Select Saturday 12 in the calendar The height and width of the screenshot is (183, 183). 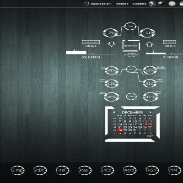click(145, 121)
